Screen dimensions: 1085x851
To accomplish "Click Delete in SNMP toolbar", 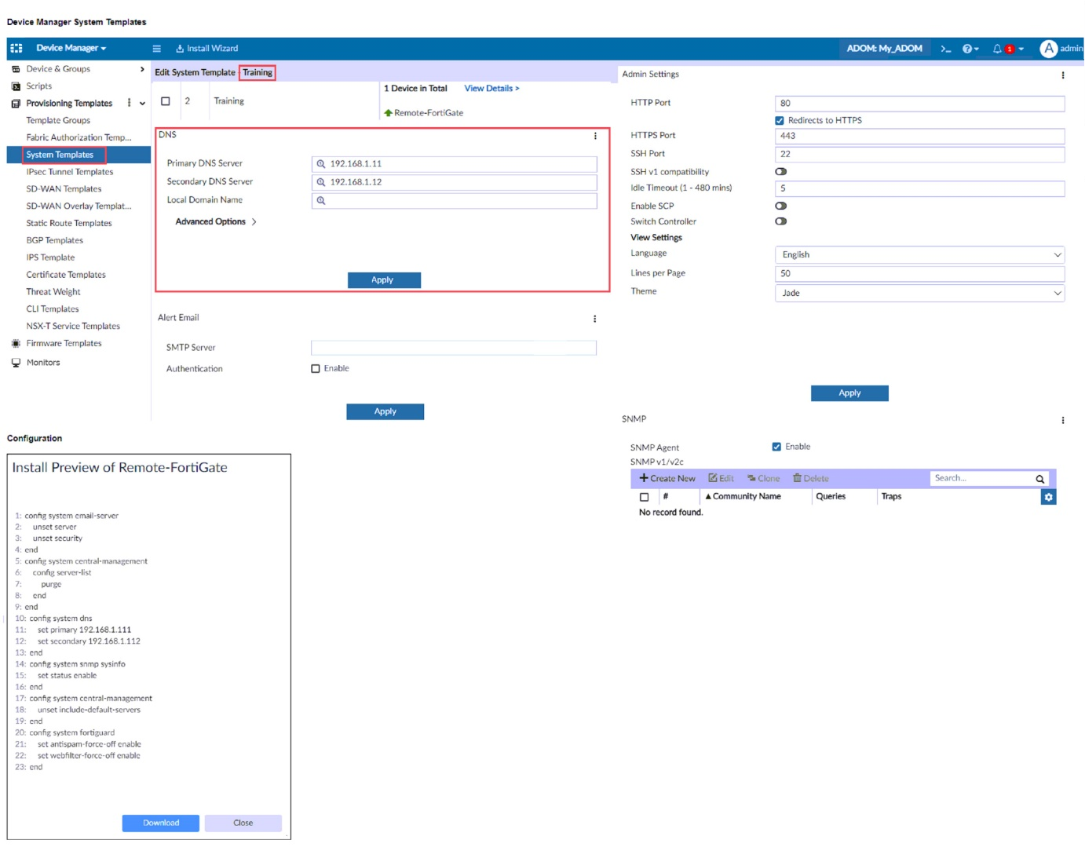I will point(810,478).
